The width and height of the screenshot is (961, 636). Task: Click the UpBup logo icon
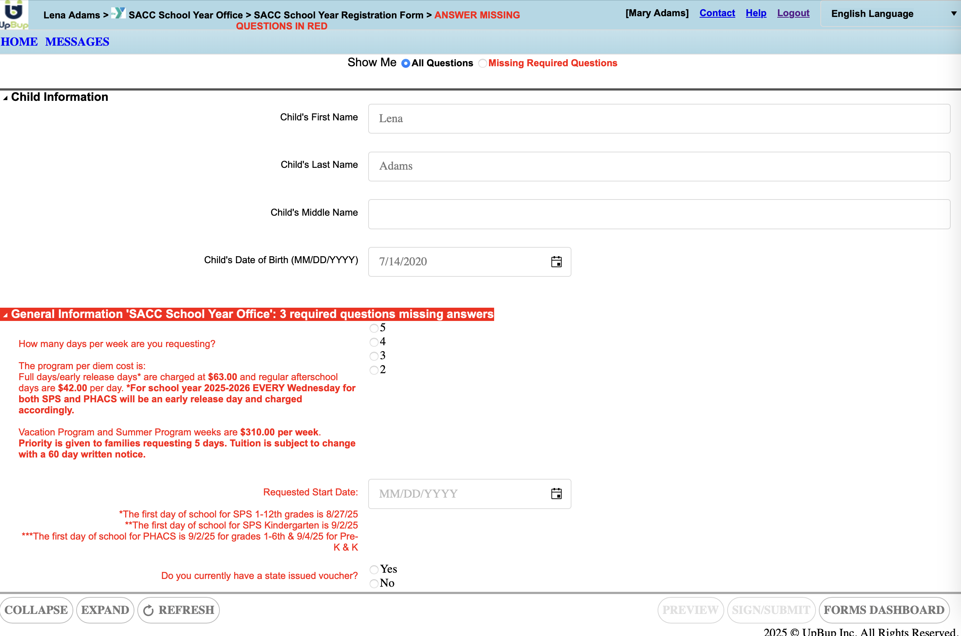(14, 14)
